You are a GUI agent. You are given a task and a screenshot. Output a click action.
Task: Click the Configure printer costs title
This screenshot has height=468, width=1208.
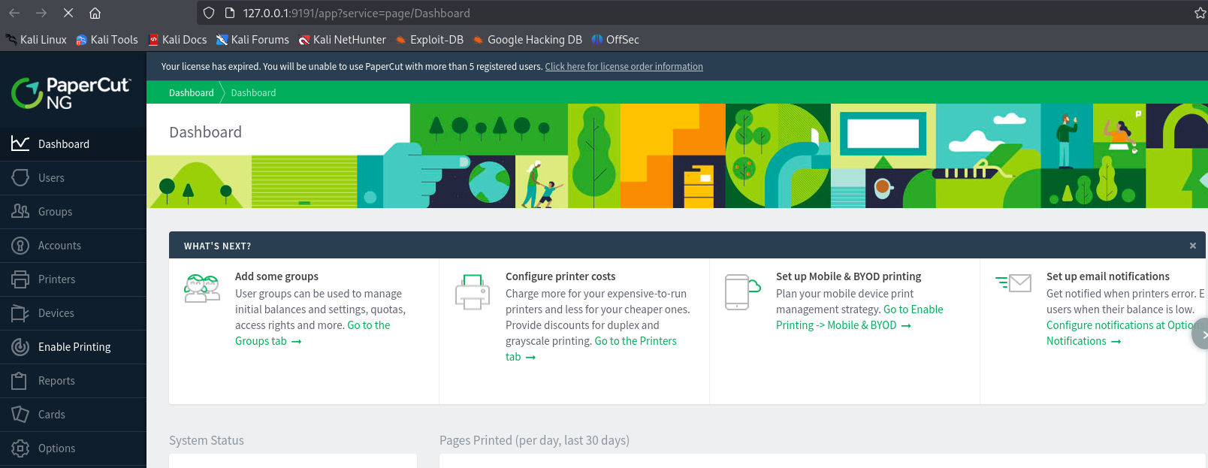coord(560,276)
